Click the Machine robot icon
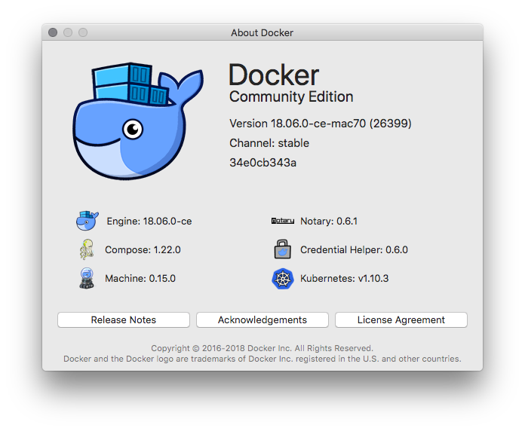Screen dimensions: 525x431 (87, 278)
